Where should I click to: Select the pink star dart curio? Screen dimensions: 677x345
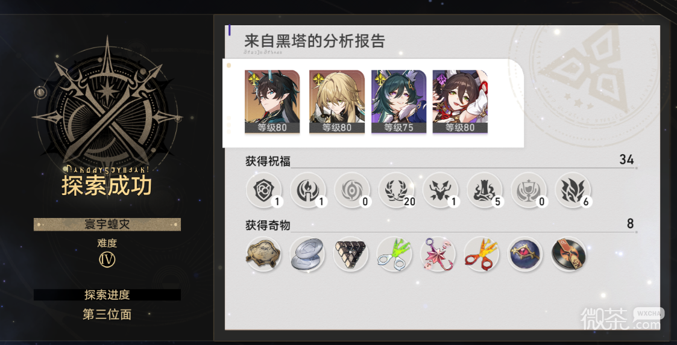coord(438,254)
